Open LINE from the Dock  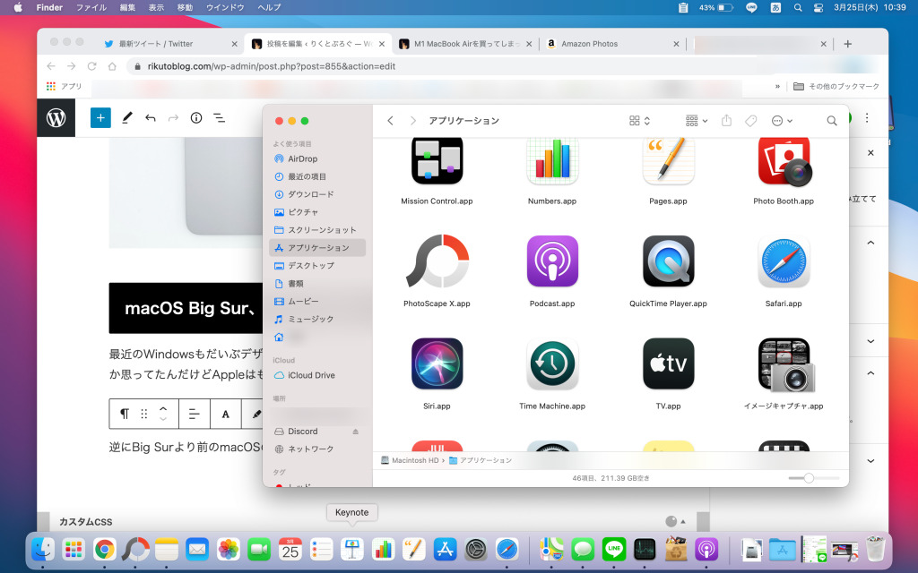613,549
